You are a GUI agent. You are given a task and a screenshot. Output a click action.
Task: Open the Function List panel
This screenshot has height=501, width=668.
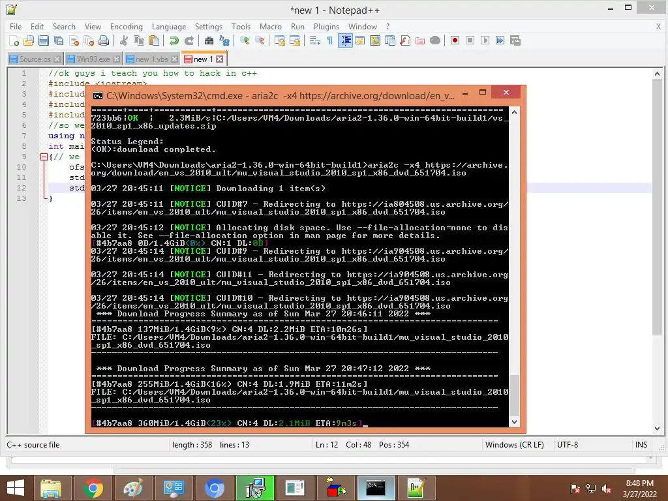tap(405, 40)
